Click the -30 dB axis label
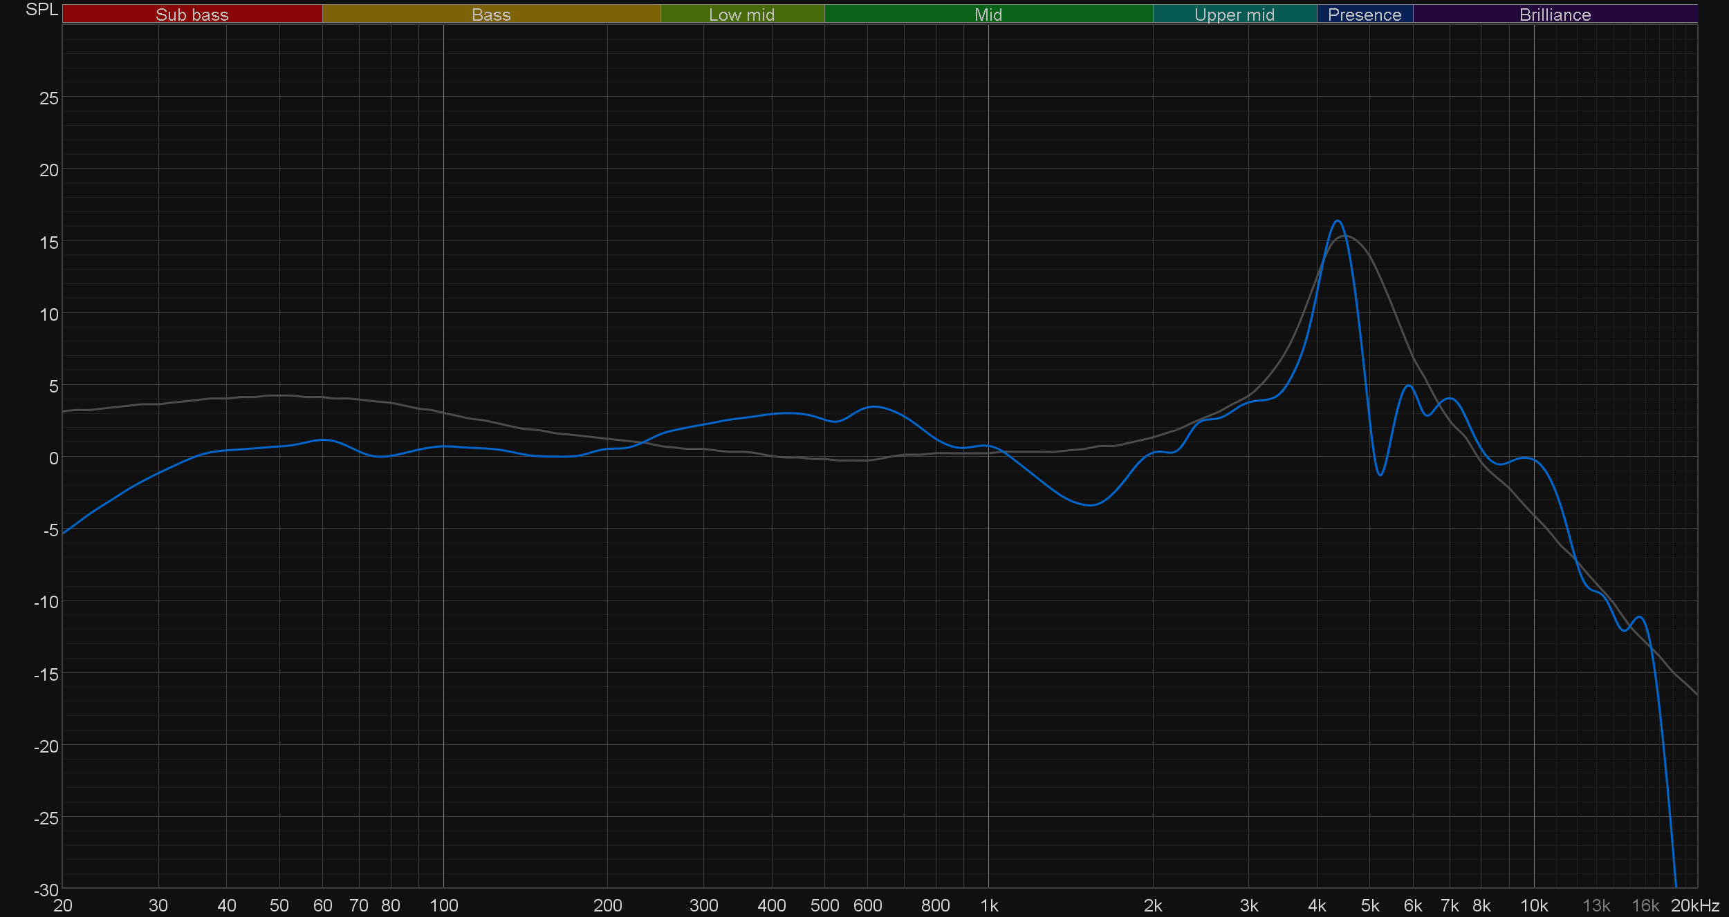Image resolution: width=1729 pixels, height=917 pixels. click(46, 890)
